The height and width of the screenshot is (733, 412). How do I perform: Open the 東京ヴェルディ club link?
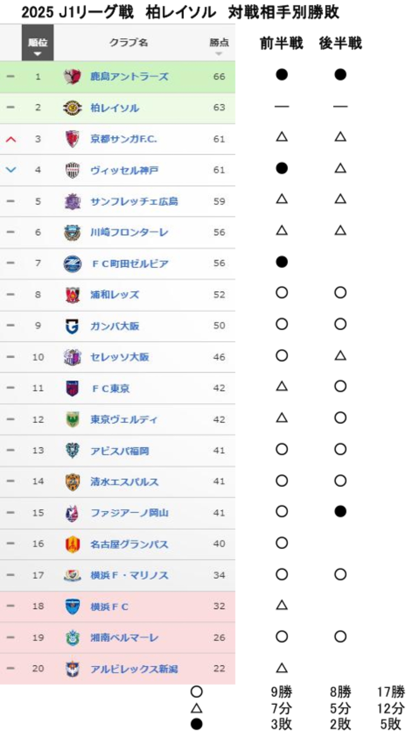coord(124,420)
